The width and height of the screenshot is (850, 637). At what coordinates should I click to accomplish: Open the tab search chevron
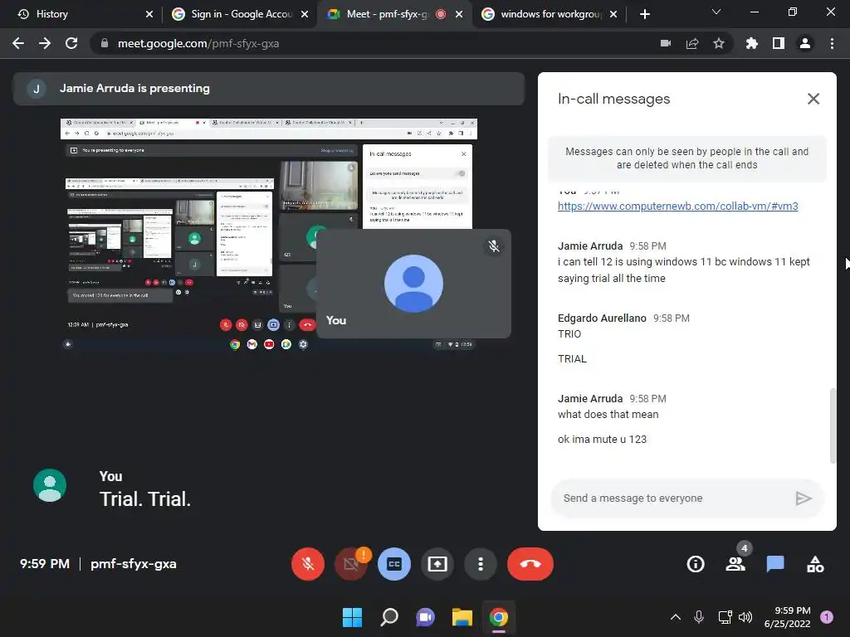coord(716,12)
